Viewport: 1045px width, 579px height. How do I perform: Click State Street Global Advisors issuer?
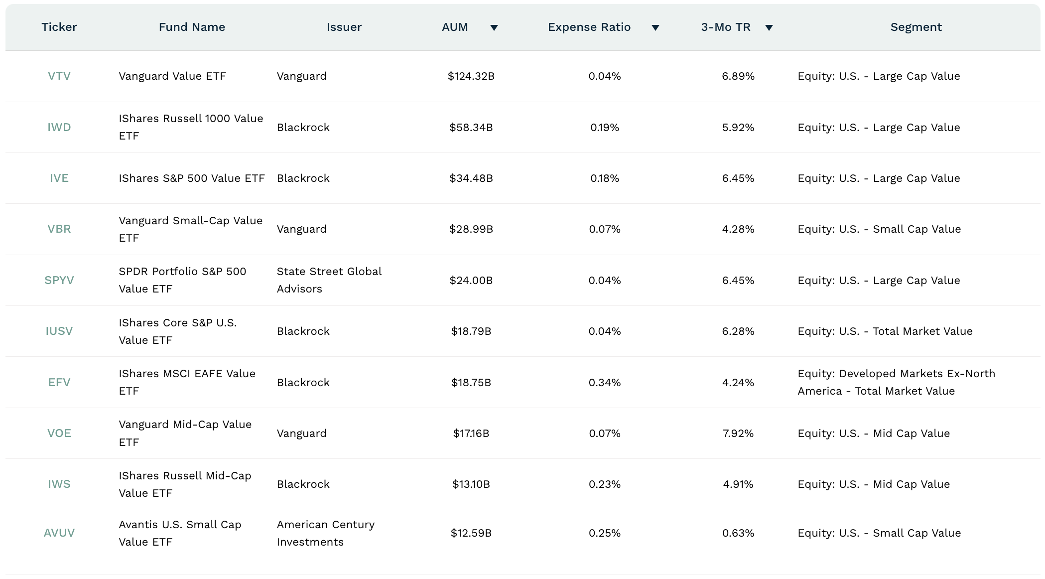point(329,280)
